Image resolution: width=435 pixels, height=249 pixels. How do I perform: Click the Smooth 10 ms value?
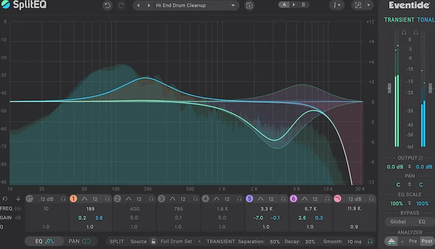click(x=354, y=242)
